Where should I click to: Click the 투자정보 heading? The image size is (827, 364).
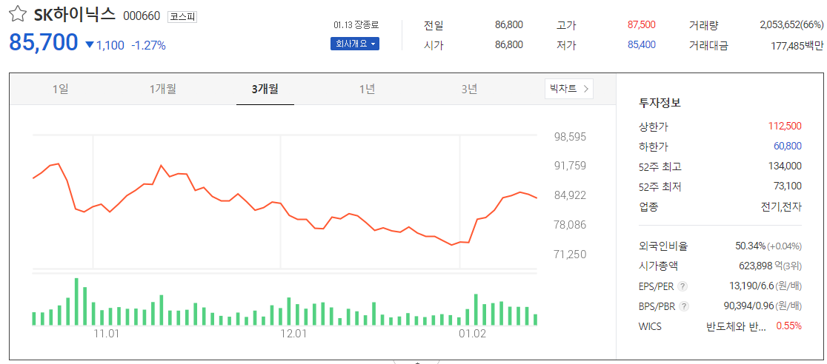[660, 103]
